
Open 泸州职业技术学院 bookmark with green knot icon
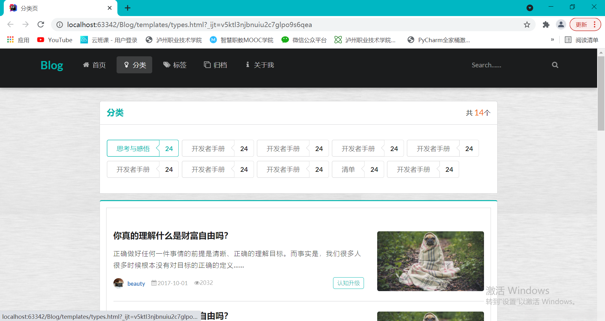pos(365,40)
